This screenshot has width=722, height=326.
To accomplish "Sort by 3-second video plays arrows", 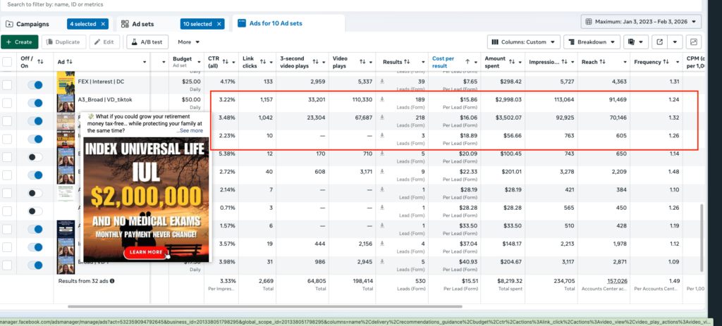I will [x=316, y=62].
